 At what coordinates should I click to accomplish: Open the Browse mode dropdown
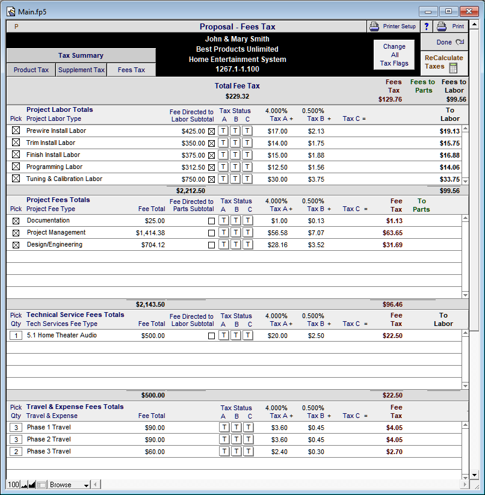(69, 485)
